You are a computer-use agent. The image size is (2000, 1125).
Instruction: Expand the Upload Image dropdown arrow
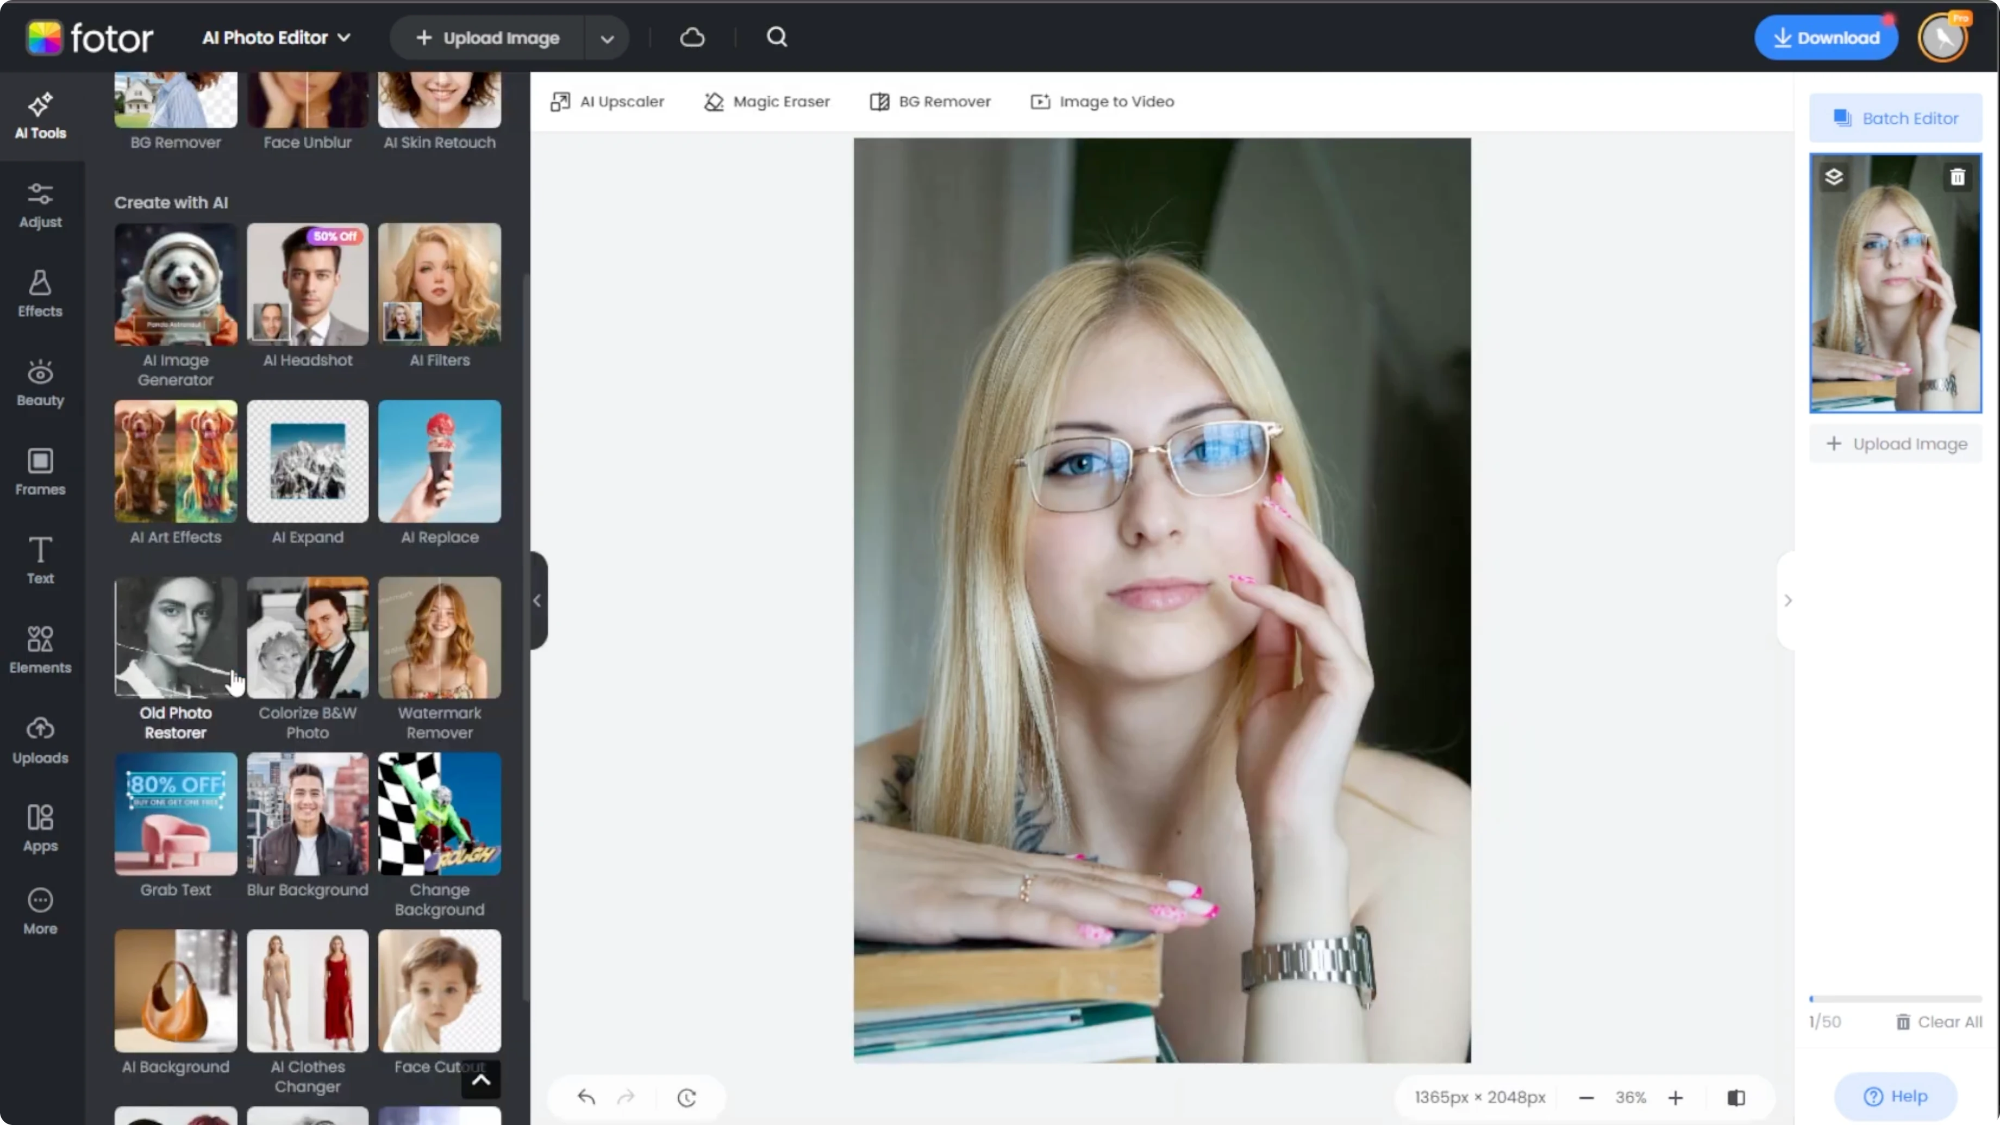[607, 38]
